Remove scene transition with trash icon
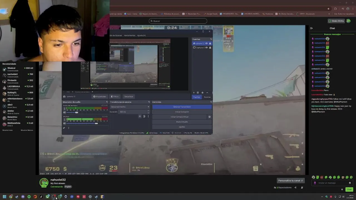 (144, 116)
